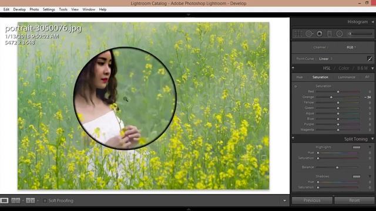
Task: Open the Settings menu
Action: (49, 9)
